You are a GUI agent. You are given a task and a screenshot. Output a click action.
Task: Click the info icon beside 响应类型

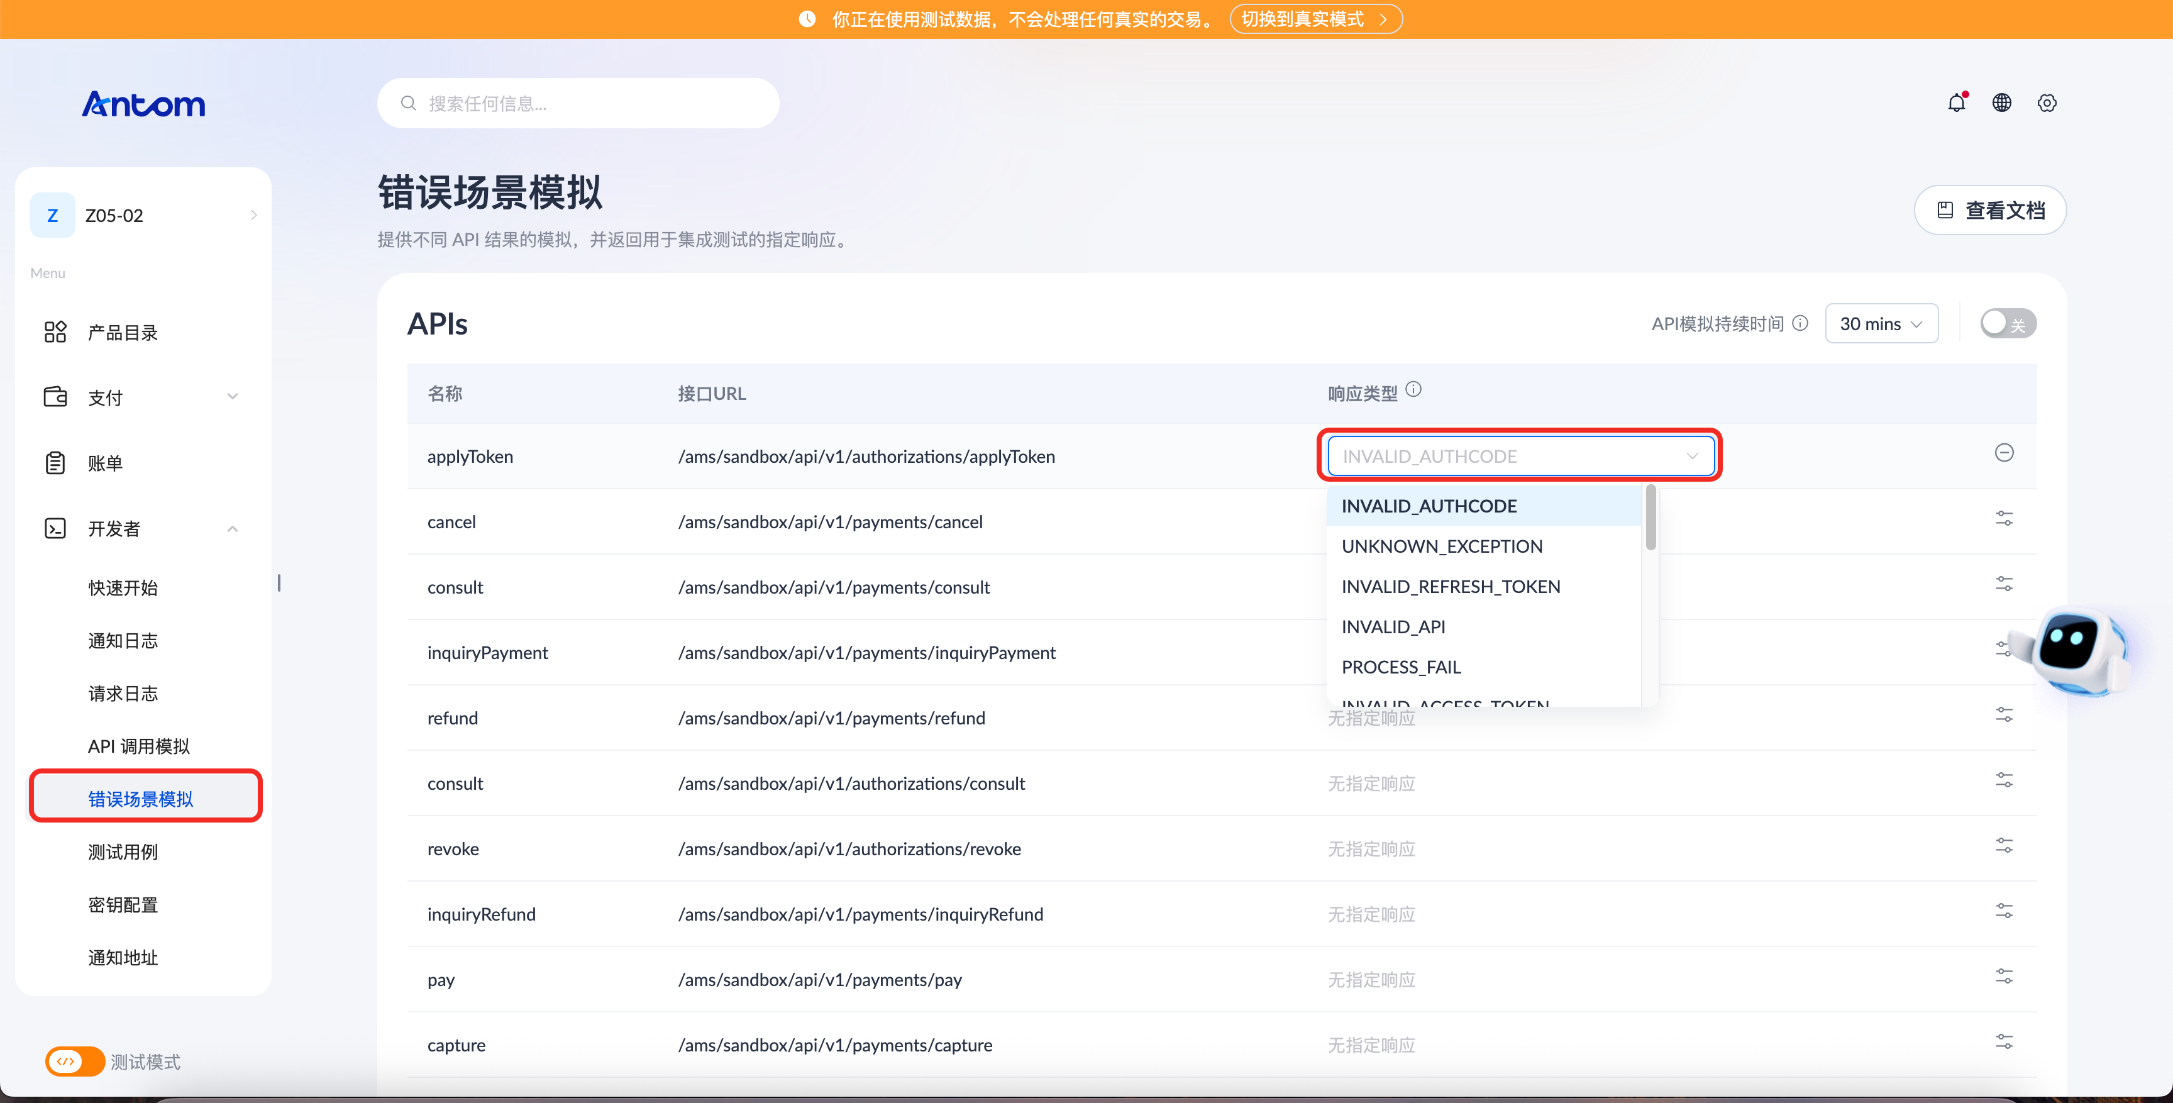pyautogui.click(x=1414, y=389)
